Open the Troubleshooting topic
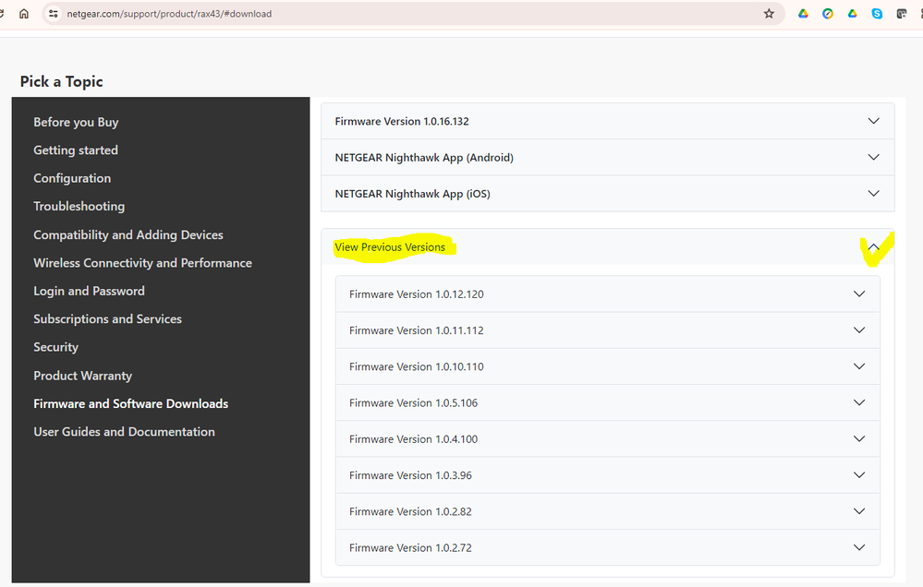The height and width of the screenshot is (587, 923). click(x=79, y=207)
